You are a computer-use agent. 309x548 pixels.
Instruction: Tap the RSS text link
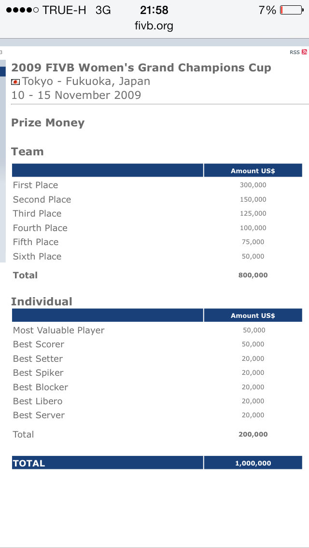(x=295, y=52)
